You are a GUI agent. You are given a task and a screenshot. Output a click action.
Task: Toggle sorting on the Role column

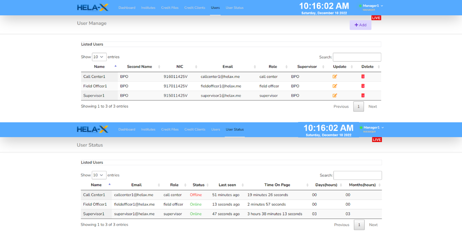174,185
